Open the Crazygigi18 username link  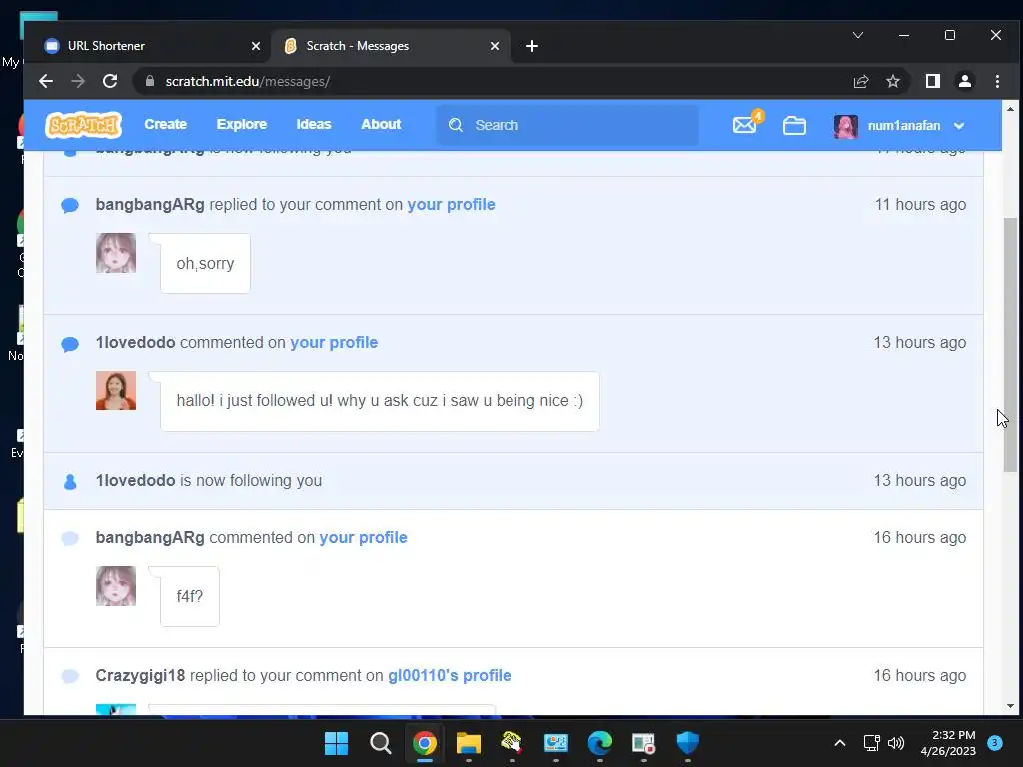pos(140,676)
